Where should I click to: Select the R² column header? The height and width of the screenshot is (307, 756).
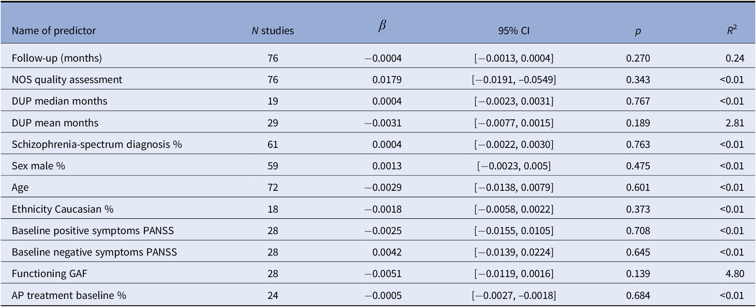(x=732, y=30)
